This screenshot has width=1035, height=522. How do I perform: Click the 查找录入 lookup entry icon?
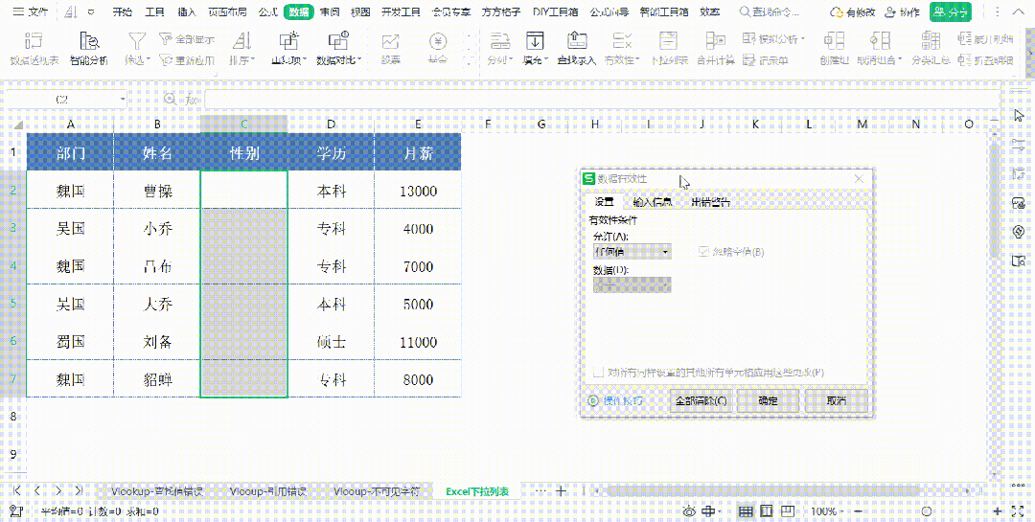click(x=577, y=41)
